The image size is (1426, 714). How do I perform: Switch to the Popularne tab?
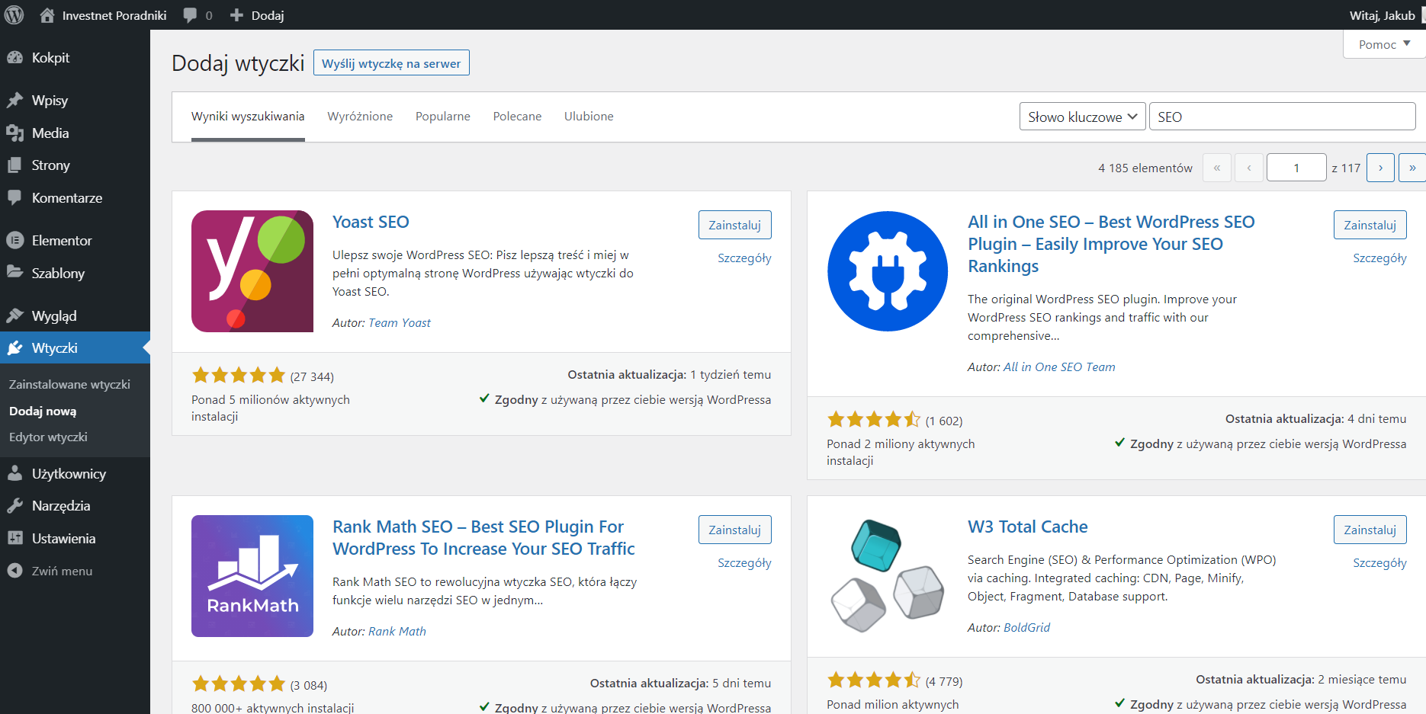(442, 117)
